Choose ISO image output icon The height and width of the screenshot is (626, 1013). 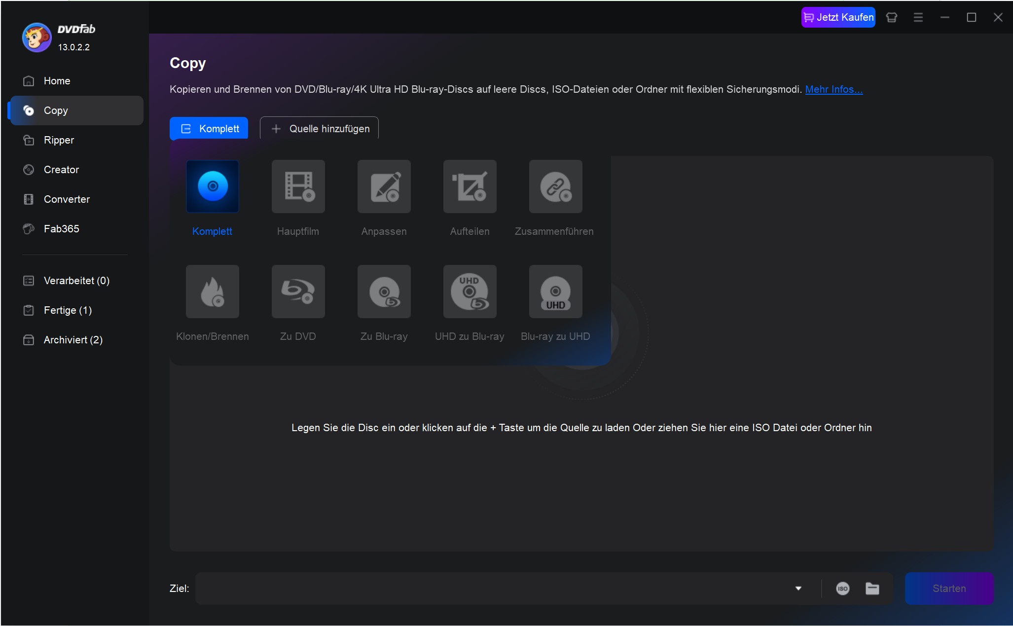coord(843,589)
